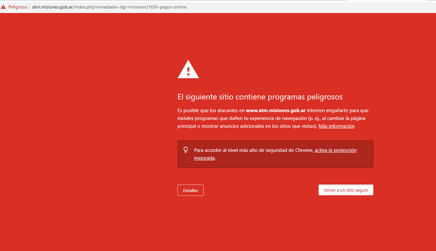Click the large white warning triangle
Screen dimensions: 436x251
pyautogui.click(x=188, y=70)
